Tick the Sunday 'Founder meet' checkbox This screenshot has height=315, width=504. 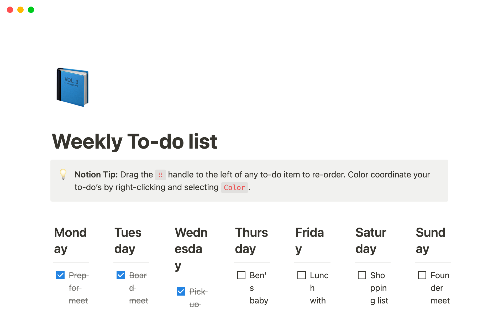[422, 275]
